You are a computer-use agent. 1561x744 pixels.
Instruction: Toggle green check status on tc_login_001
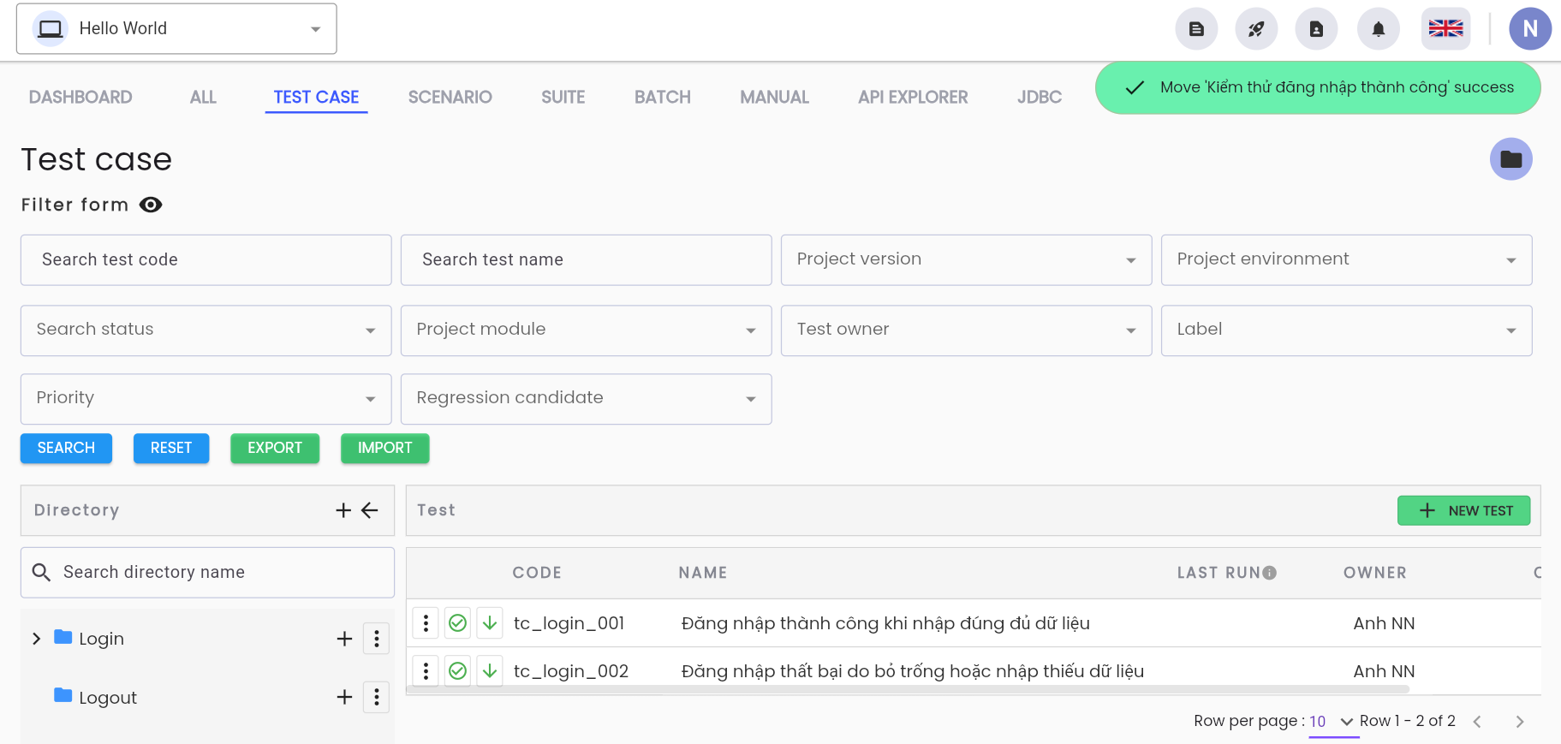point(458,623)
